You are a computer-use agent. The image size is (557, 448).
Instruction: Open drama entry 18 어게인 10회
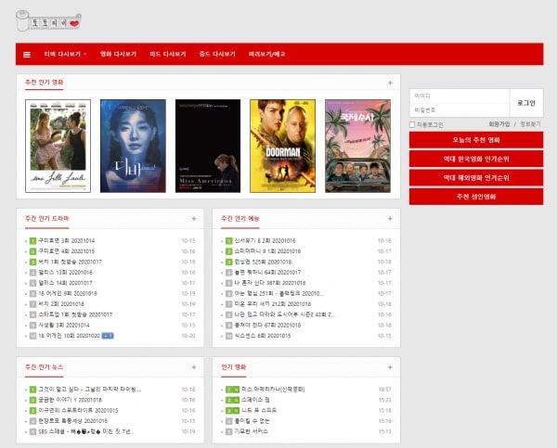click(69, 336)
